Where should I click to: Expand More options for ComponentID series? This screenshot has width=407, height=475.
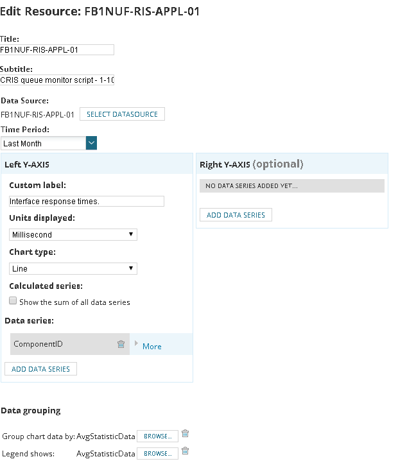[136, 345]
